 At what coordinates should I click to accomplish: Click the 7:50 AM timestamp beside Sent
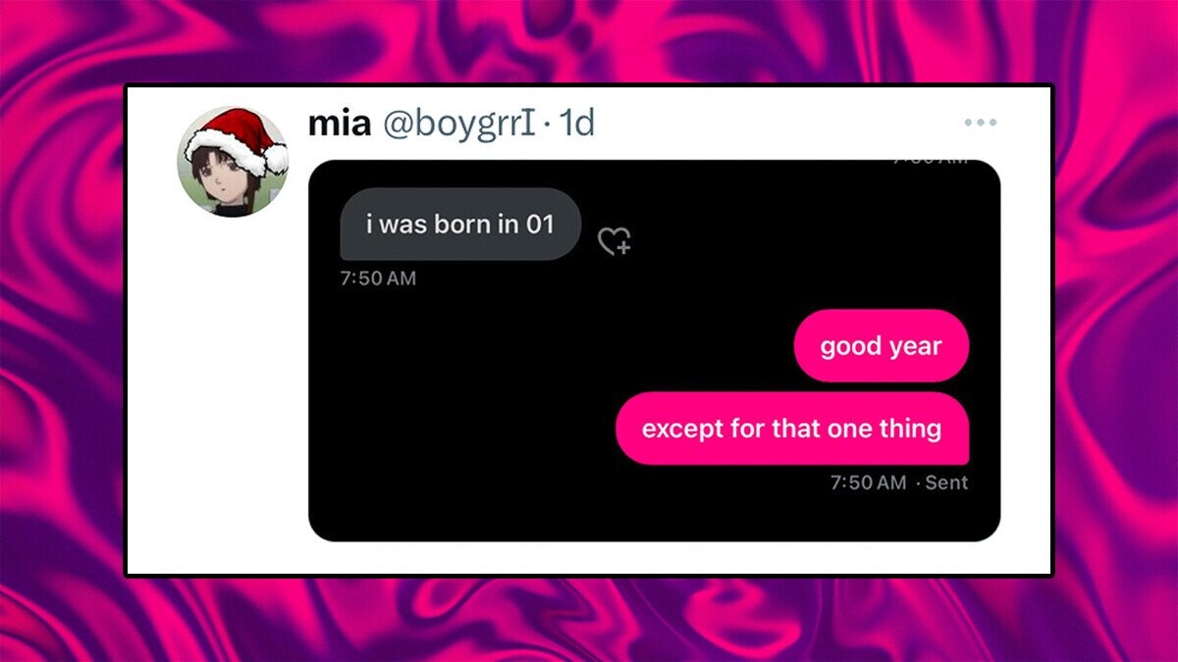tap(868, 483)
